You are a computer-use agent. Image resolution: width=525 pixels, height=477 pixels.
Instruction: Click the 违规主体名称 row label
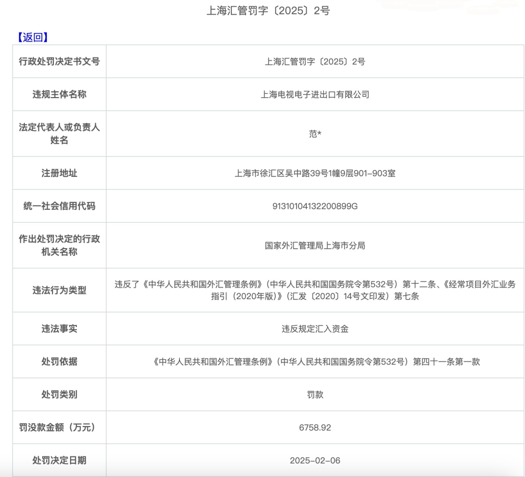pos(59,94)
